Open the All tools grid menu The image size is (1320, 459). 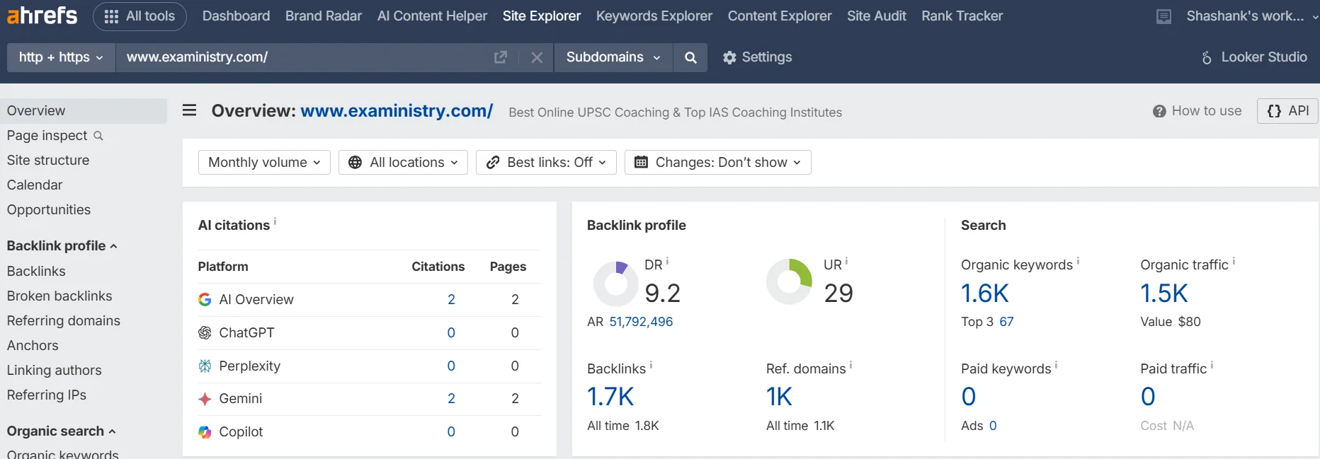[140, 16]
